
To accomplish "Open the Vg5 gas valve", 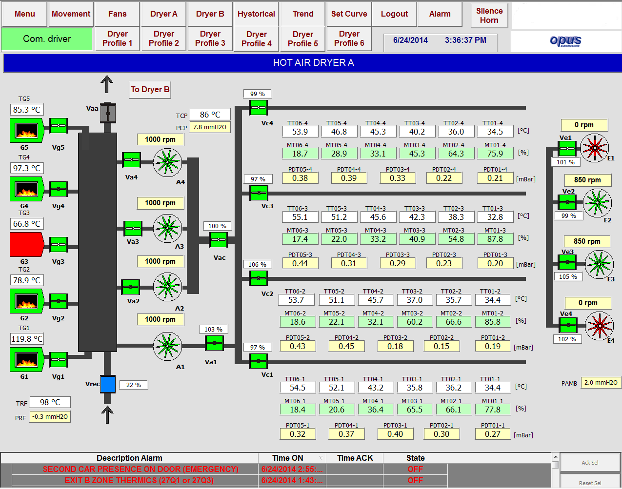I will pos(59,126).
